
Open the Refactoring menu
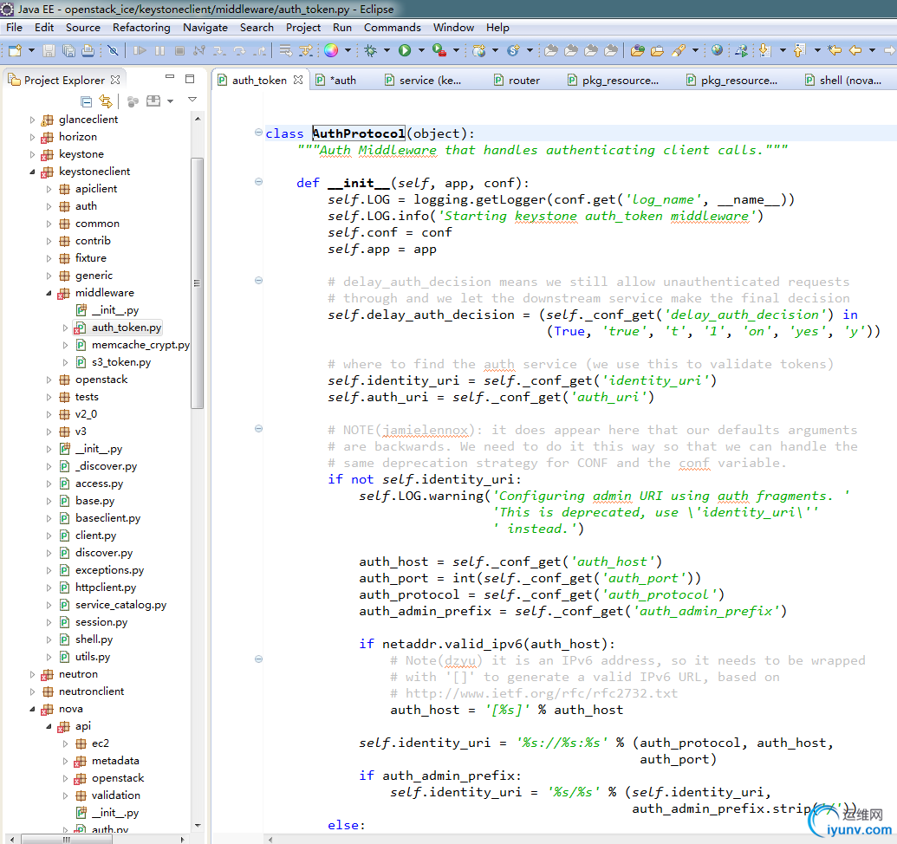[141, 28]
